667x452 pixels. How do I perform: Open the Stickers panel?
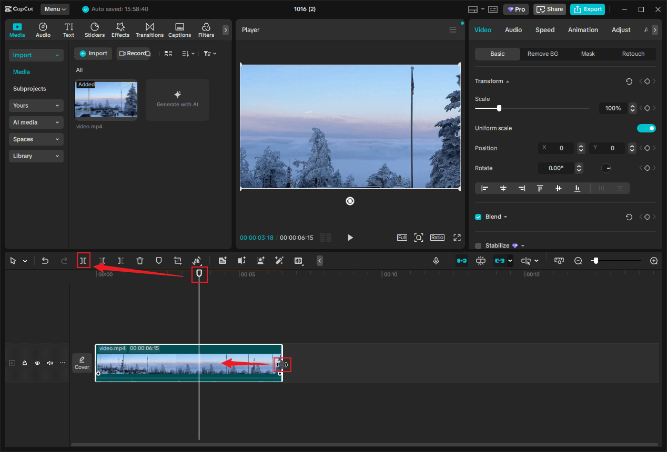pyautogui.click(x=95, y=30)
